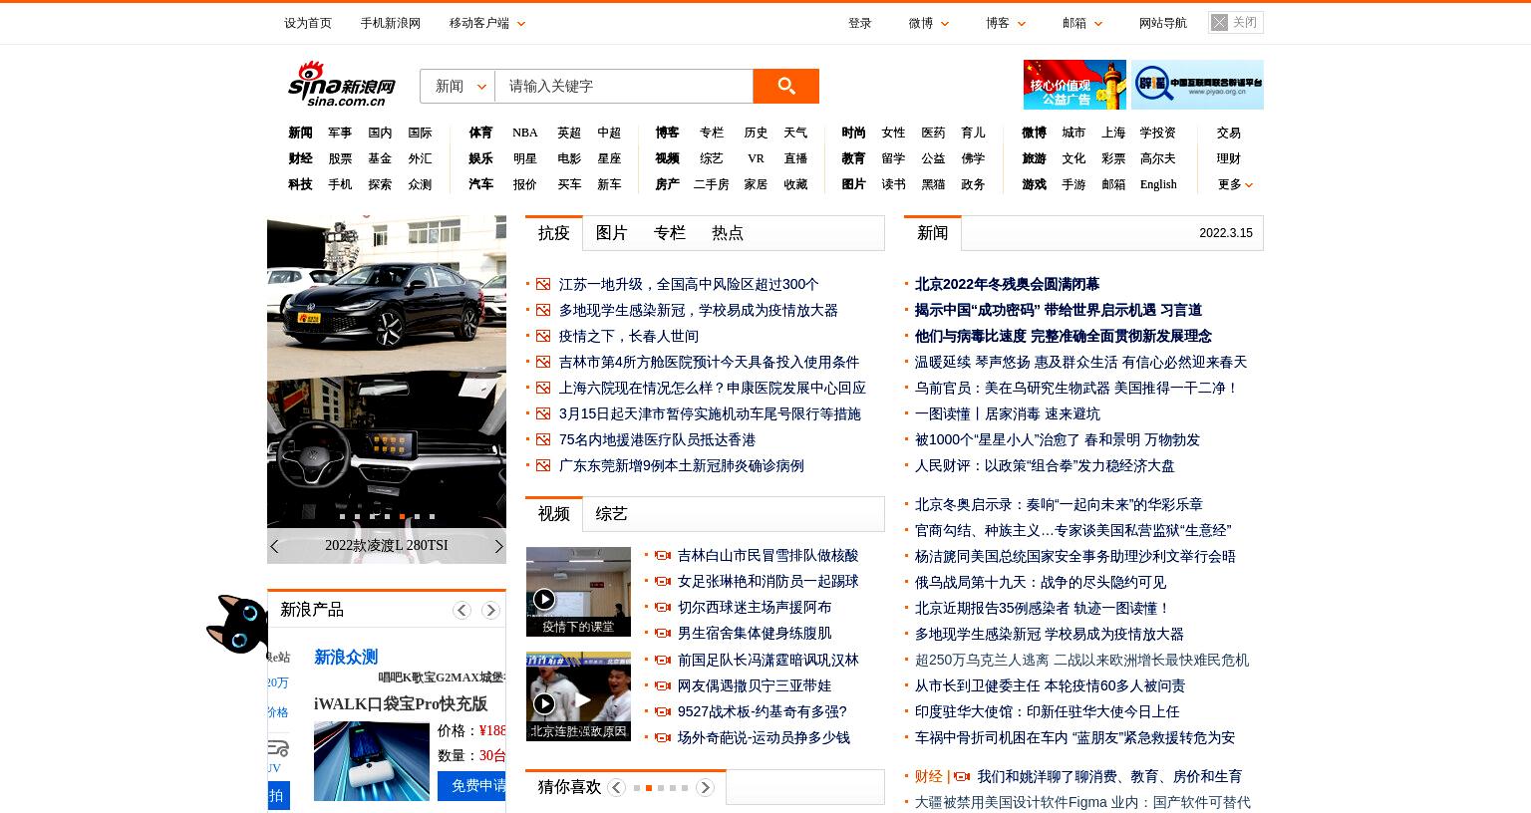
Task: Open the iWALK口袋宝Pro快充版 title
Action: [401, 703]
